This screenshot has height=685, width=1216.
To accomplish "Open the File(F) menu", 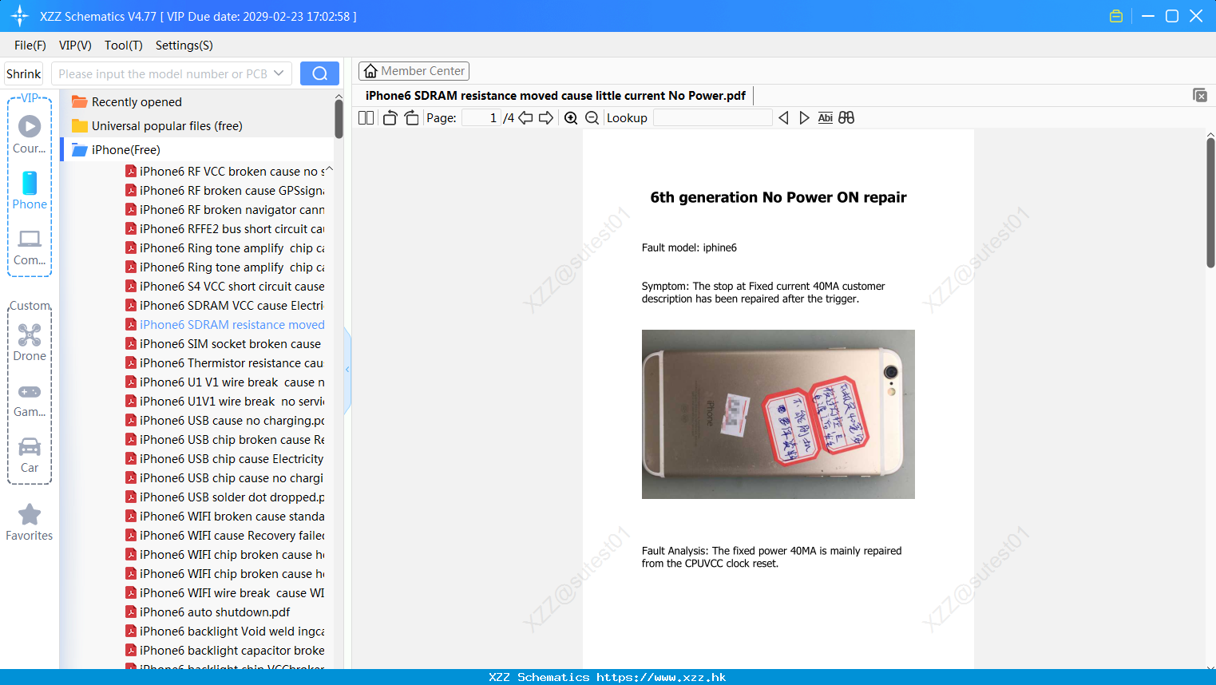I will (30, 46).
